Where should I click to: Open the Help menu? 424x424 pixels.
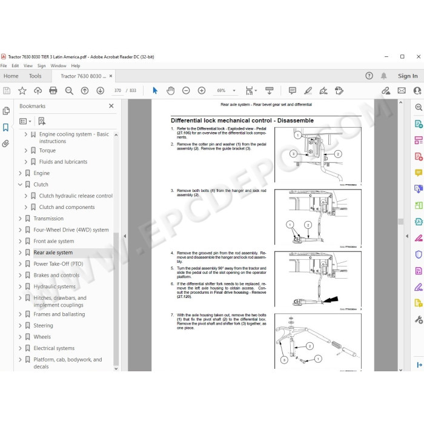pos(76,65)
